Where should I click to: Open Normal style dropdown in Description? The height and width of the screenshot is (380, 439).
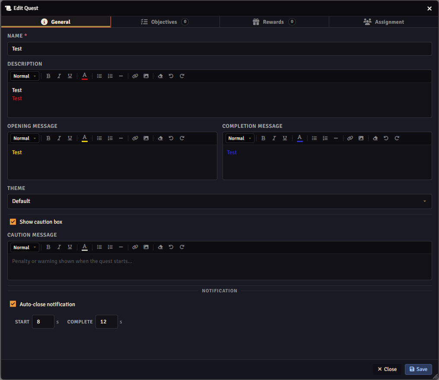point(25,76)
